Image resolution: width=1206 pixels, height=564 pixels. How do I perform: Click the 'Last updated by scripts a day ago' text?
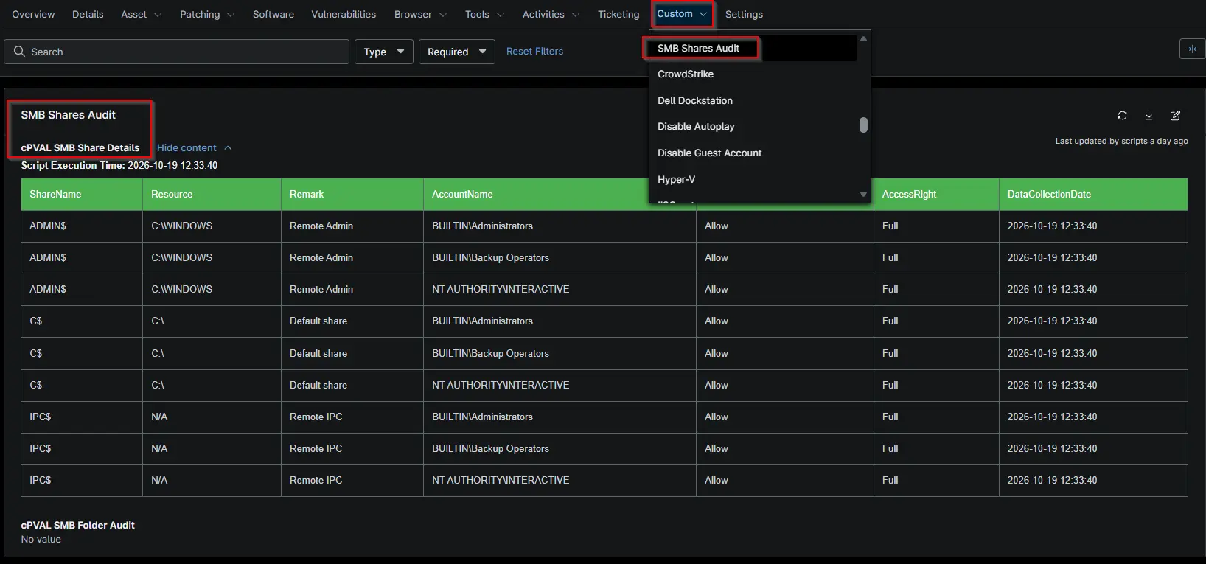tap(1121, 141)
